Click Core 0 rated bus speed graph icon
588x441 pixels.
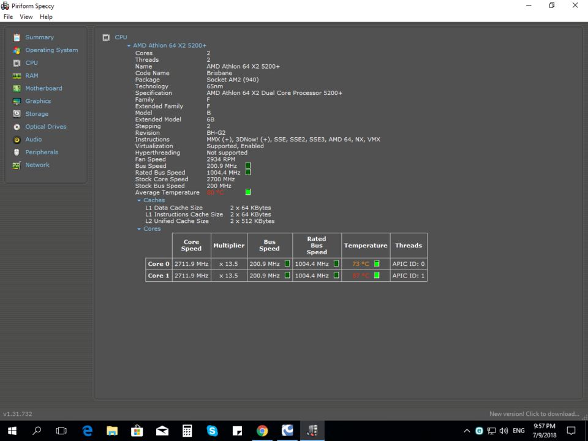pyautogui.click(x=336, y=263)
